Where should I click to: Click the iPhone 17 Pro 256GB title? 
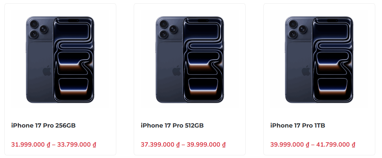pos(43,126)
